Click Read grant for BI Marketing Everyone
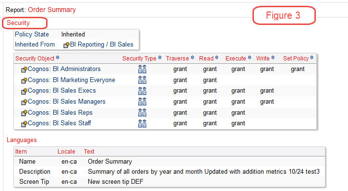Viewport: 348px width, 191px height. click(x=210, y=80)
